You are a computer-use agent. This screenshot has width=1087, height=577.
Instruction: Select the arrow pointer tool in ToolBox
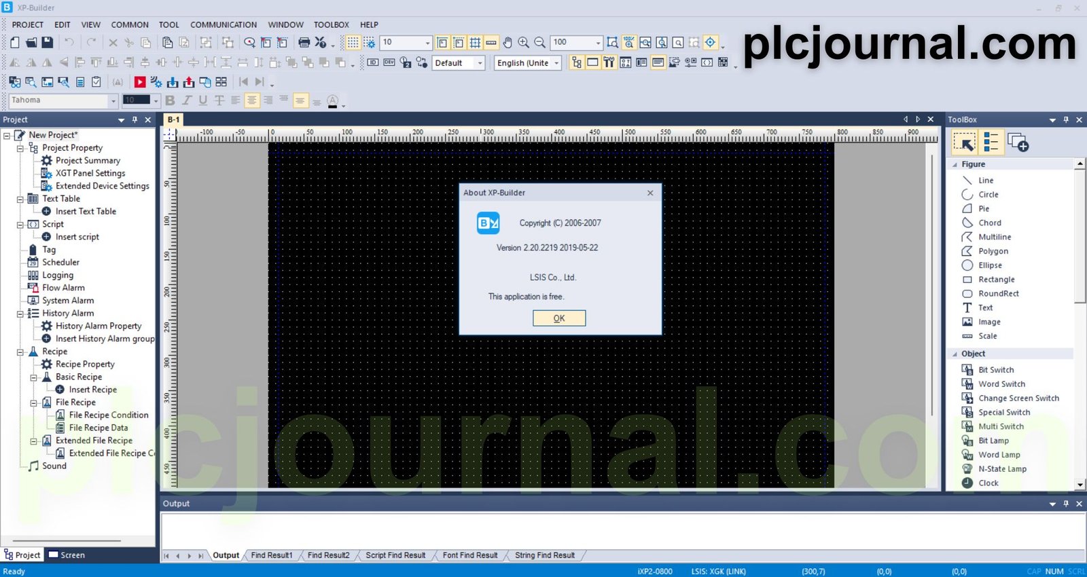(964, 143)
